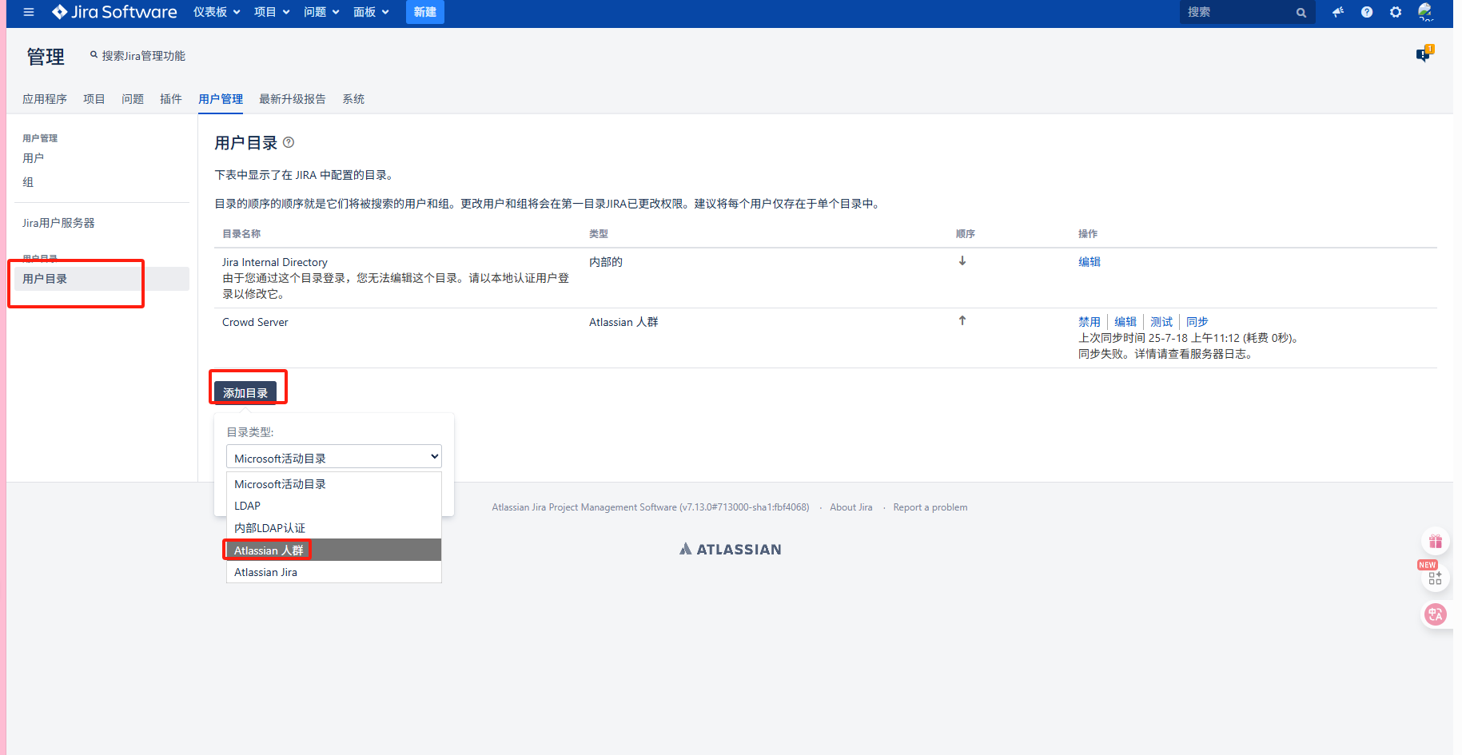Click the 新建 create button
The image size is (1462, 755).
pos(425,12)
